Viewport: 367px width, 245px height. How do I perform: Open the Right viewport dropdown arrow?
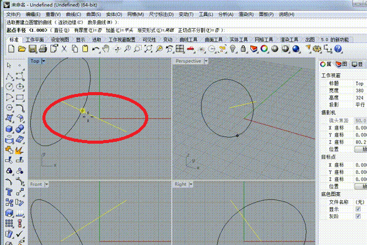coord(191,184)
